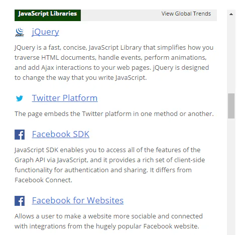This screenshot has width=241, height=235.
Task: Click the 'Facebook Connect.' text line
Action: pos(43,180)
